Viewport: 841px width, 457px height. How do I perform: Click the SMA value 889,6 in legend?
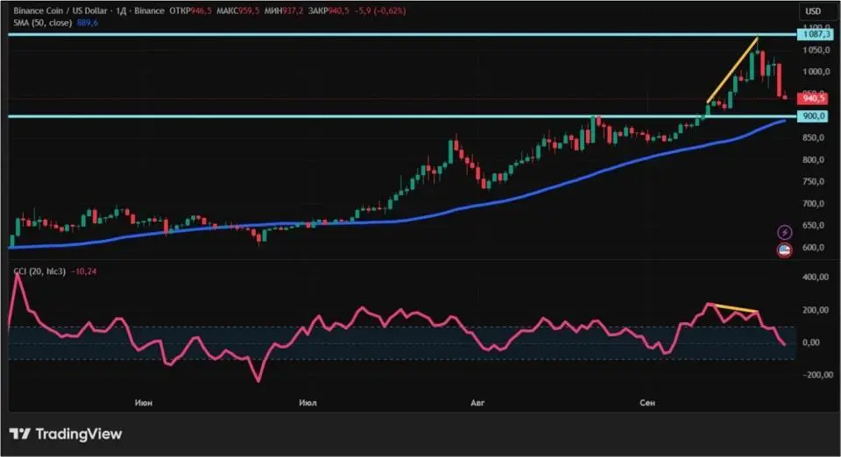[x=89, y=24]
